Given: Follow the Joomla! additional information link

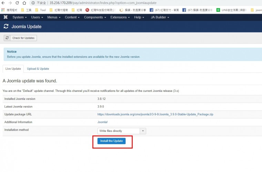Looking at the screenshot, I should point(102,122).
